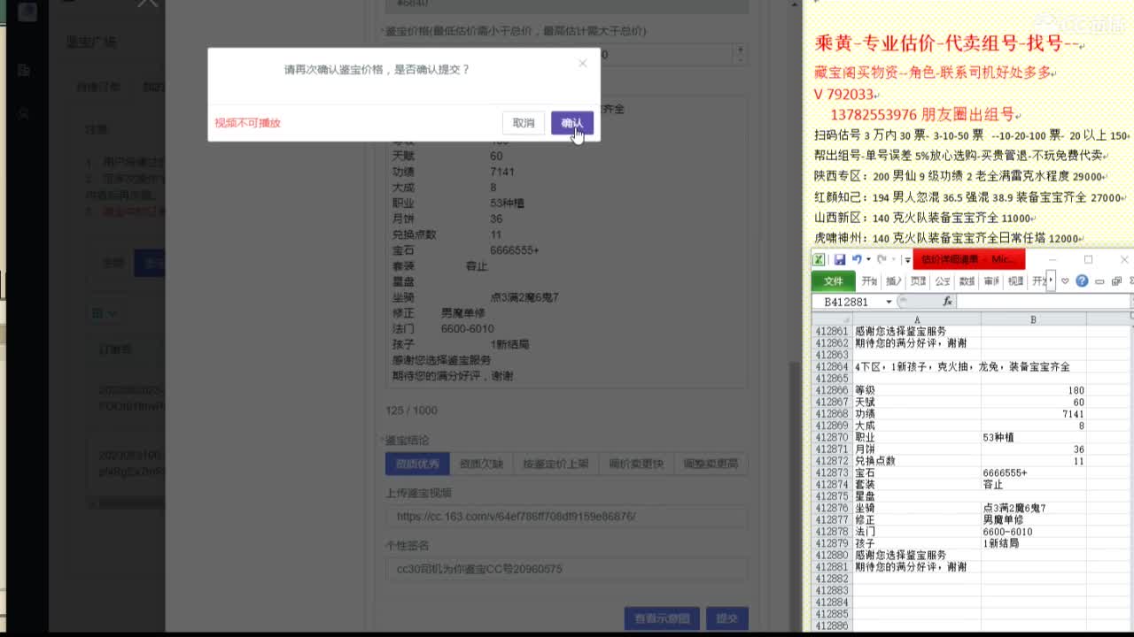1134x637 pixels.
Task: Click Excel Redo arrow icon
Action: tap(881, 260)
